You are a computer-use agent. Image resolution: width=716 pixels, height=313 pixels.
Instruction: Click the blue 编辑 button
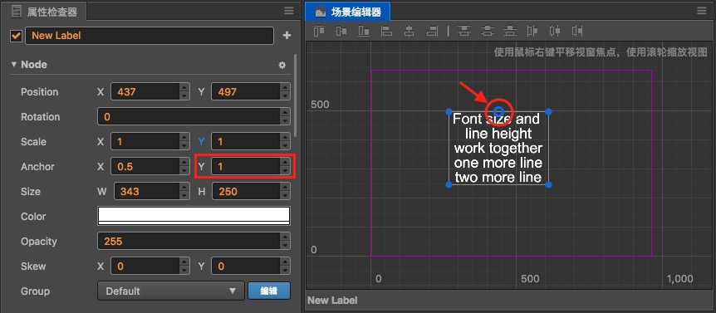[x=269, y=291]
